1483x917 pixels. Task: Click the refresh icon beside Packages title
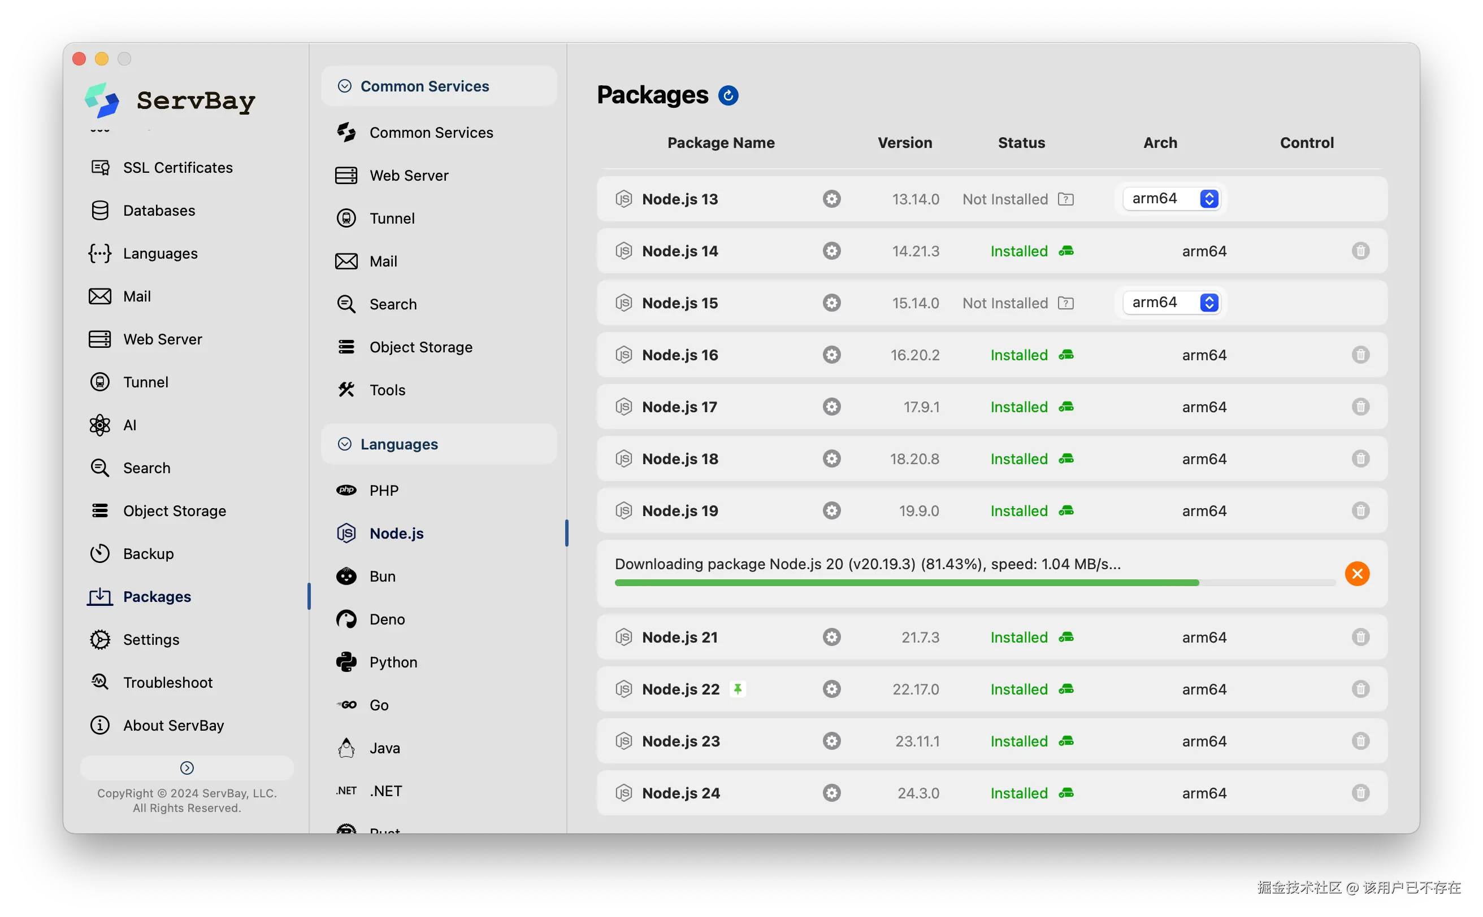coord(728,95)
